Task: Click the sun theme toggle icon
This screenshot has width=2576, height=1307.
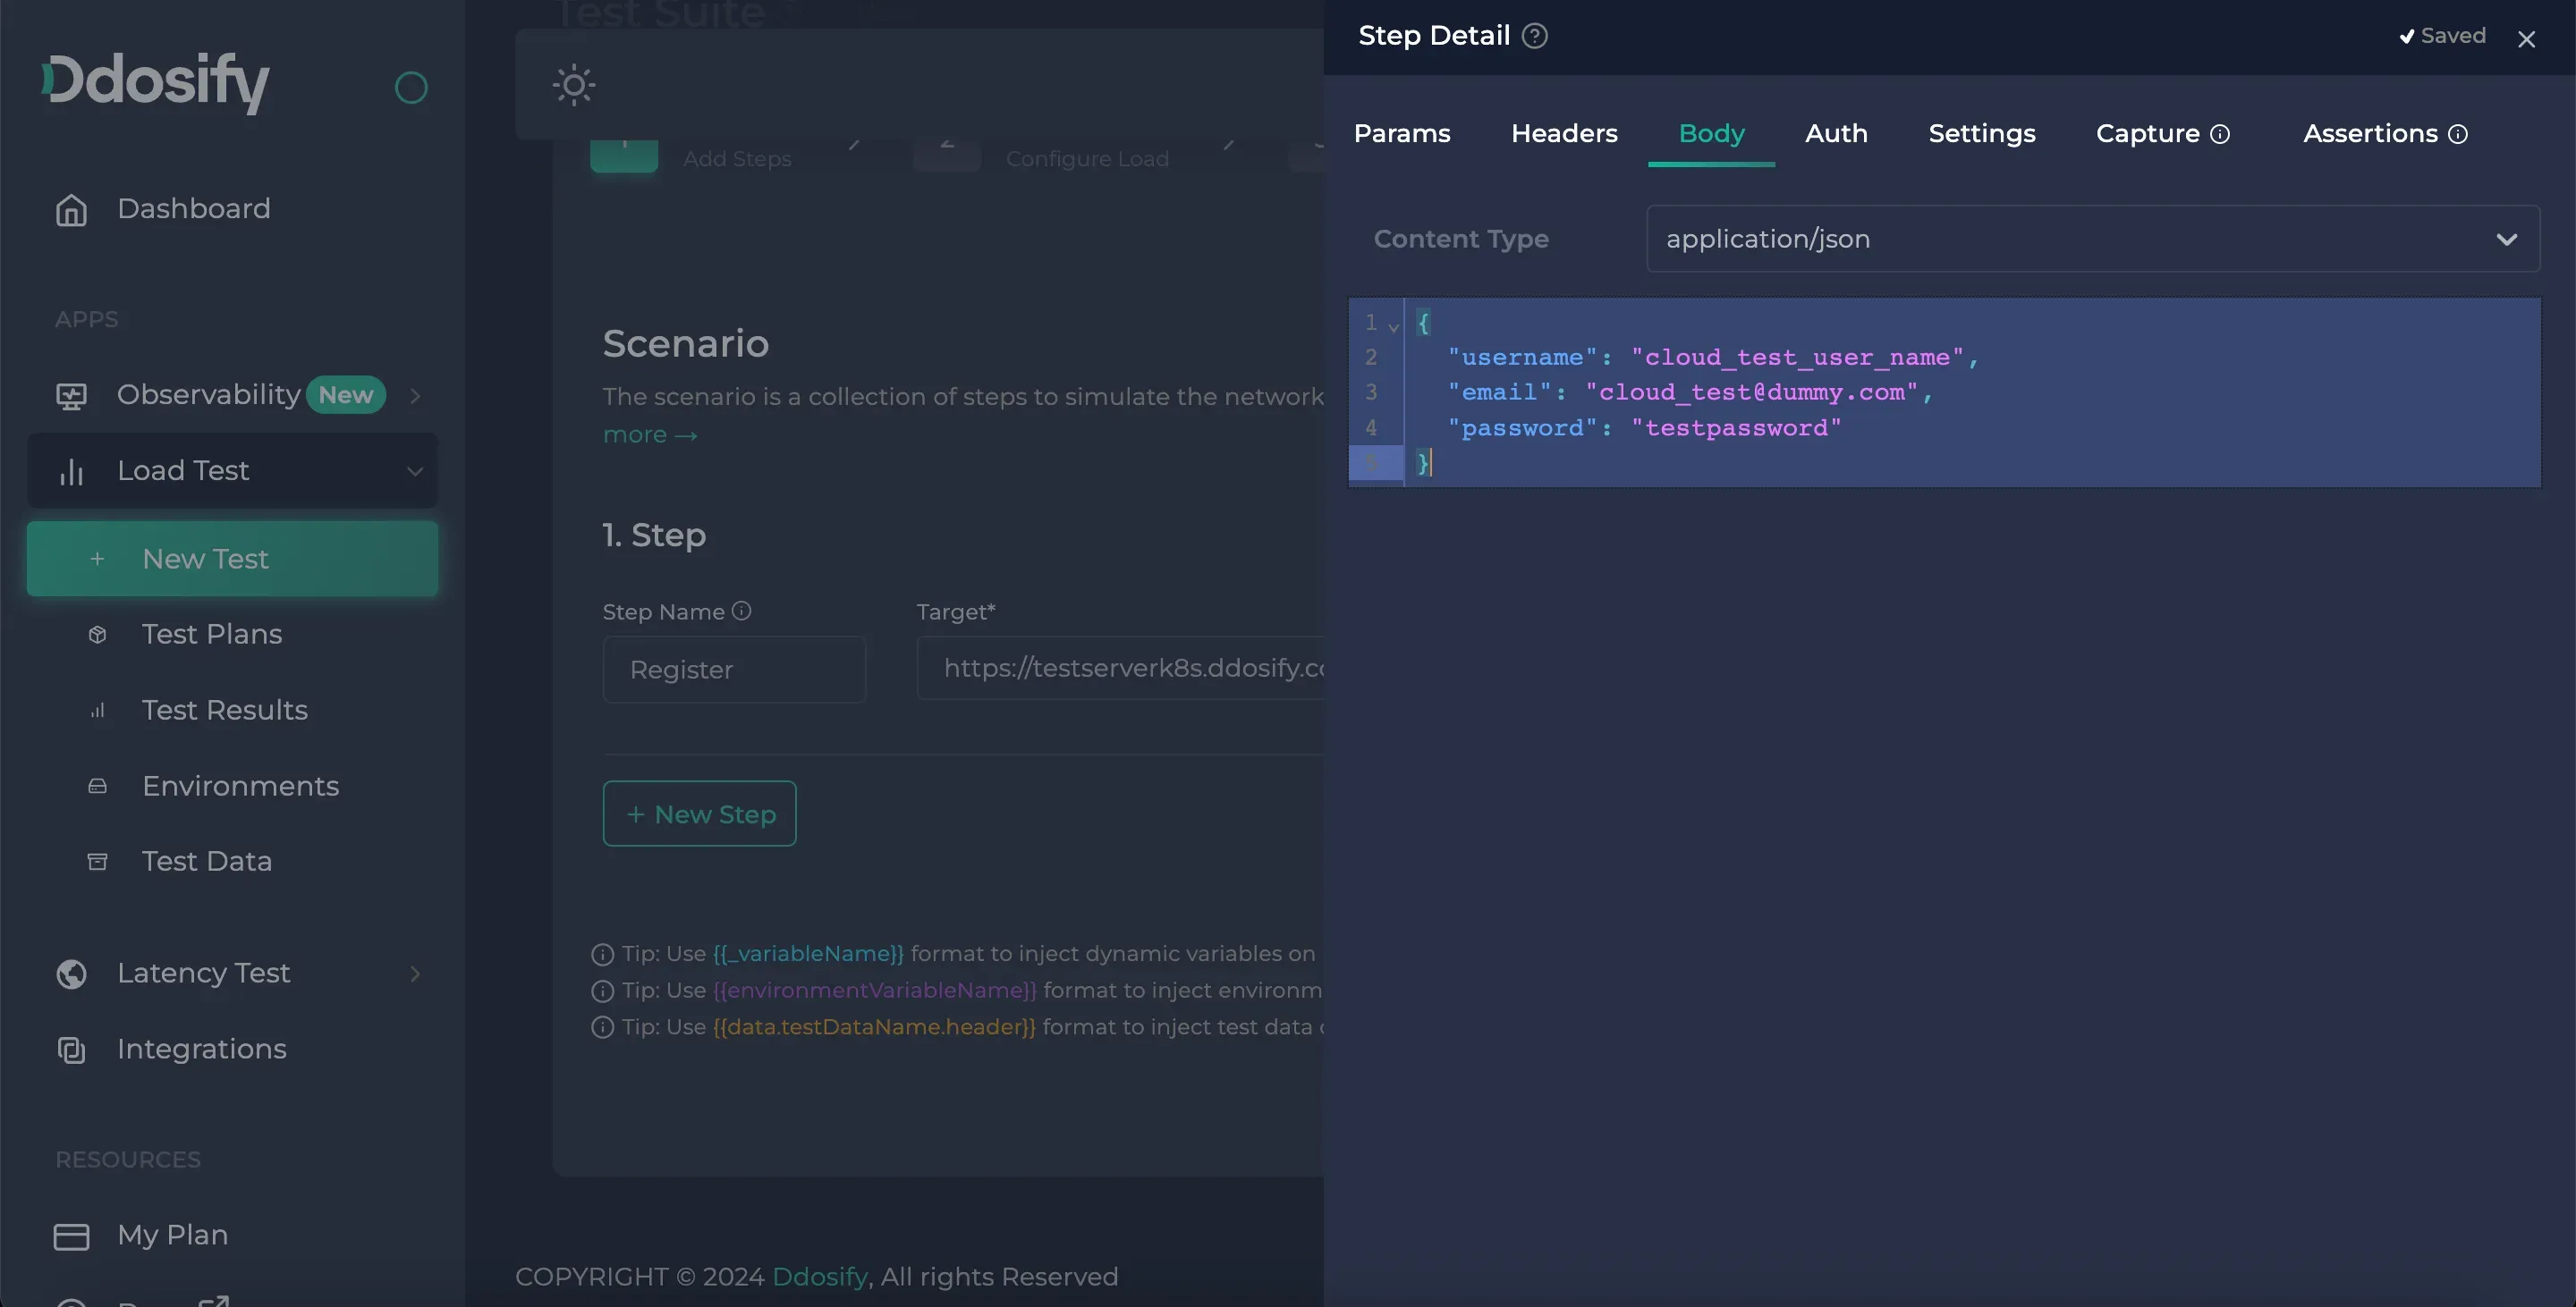Action: (x=574, y=85)
